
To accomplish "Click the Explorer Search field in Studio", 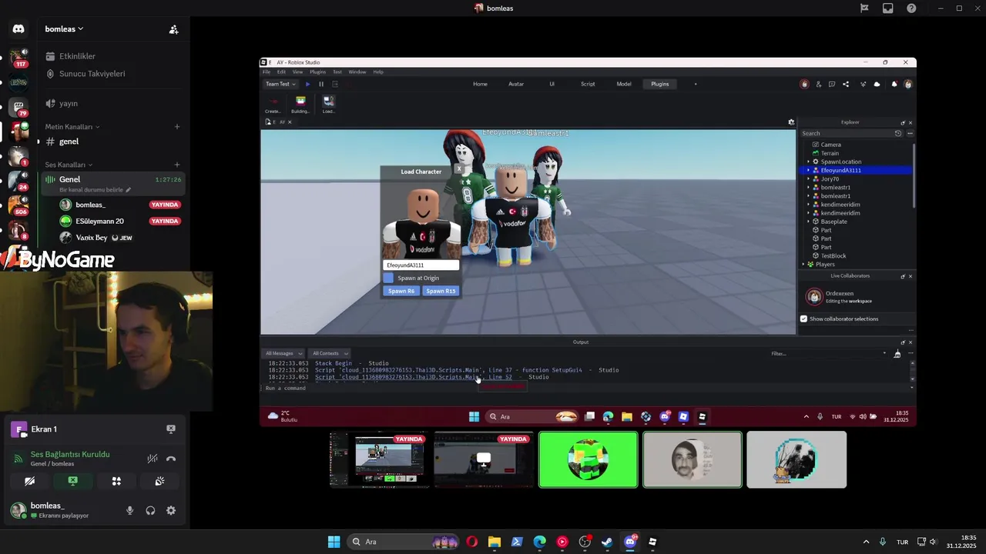I will tap(846, 133).
